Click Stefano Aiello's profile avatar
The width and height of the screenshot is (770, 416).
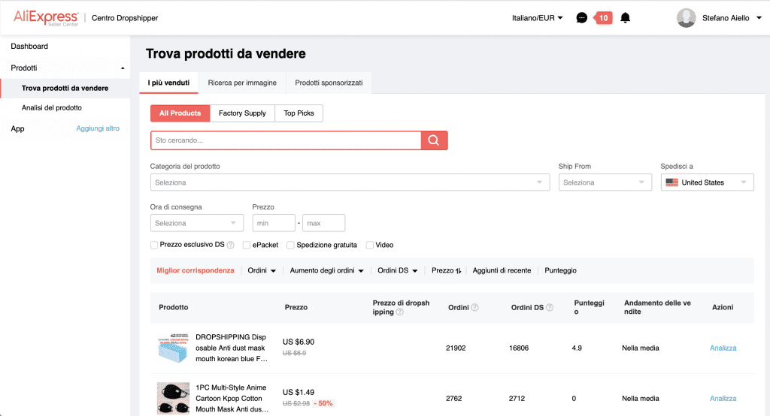(x=686, y=18)
